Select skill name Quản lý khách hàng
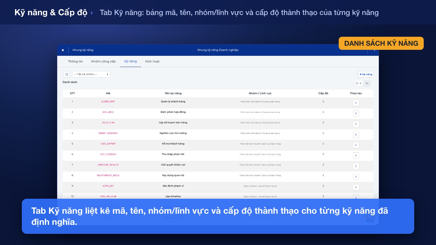The height and width of the screenshot is (245, 436). pyautogui.click(x=173, y=102)
